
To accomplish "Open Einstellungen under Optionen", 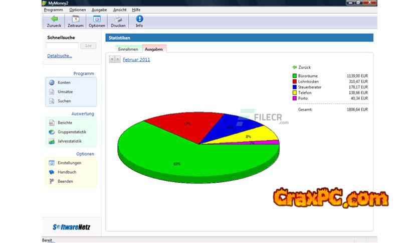I will click(70, 163).
